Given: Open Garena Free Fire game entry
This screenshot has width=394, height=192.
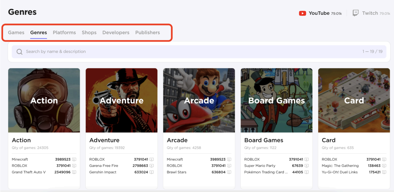Looking at the screenshot, I should tap(104, 166).
